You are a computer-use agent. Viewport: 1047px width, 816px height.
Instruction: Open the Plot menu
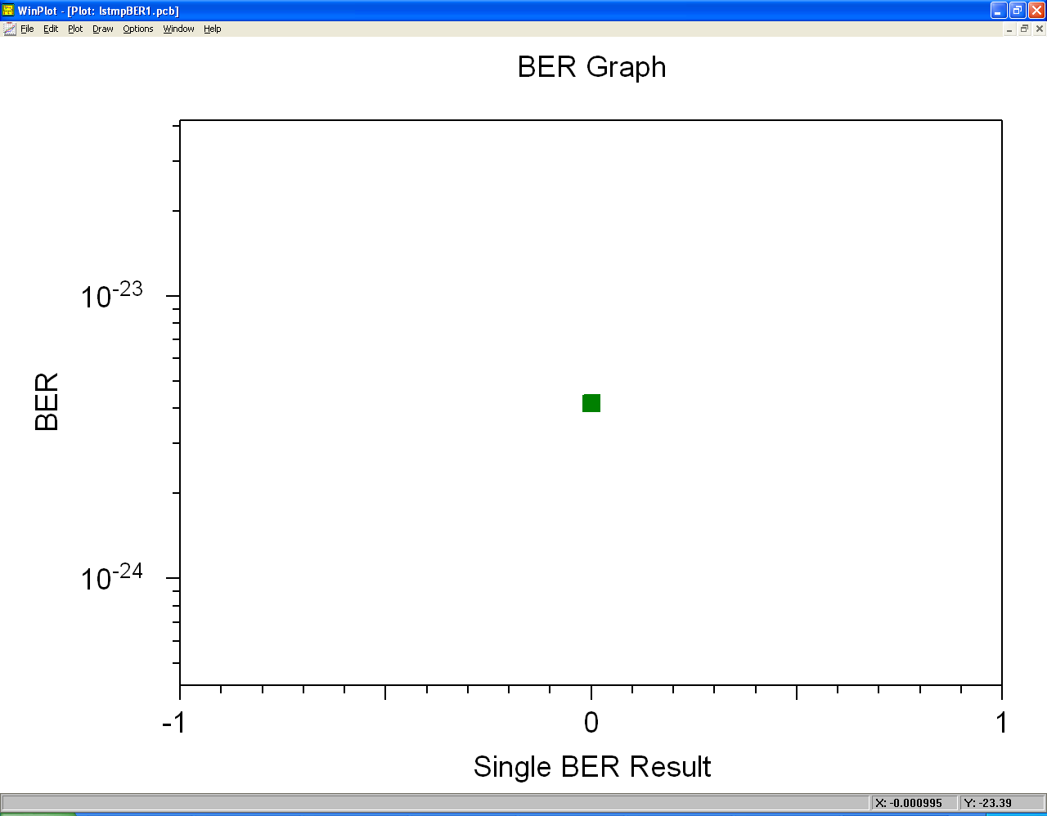tap(75, 29)
